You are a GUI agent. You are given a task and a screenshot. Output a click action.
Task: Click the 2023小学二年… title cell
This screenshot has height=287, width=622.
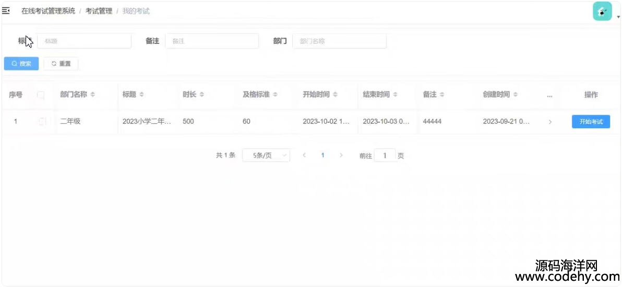(x=147, y=122)
